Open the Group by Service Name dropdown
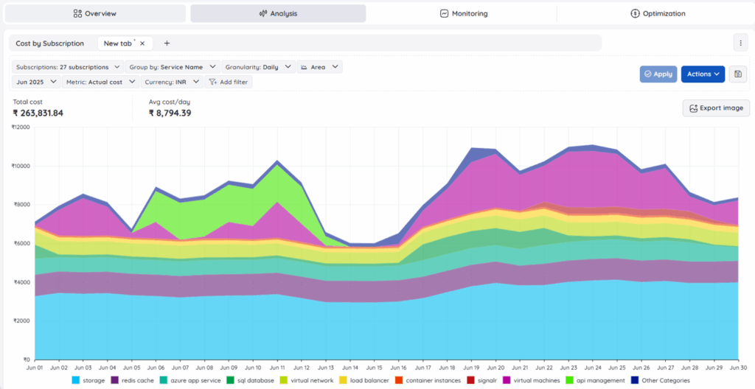755x389 pixels. tap(173, 67)
